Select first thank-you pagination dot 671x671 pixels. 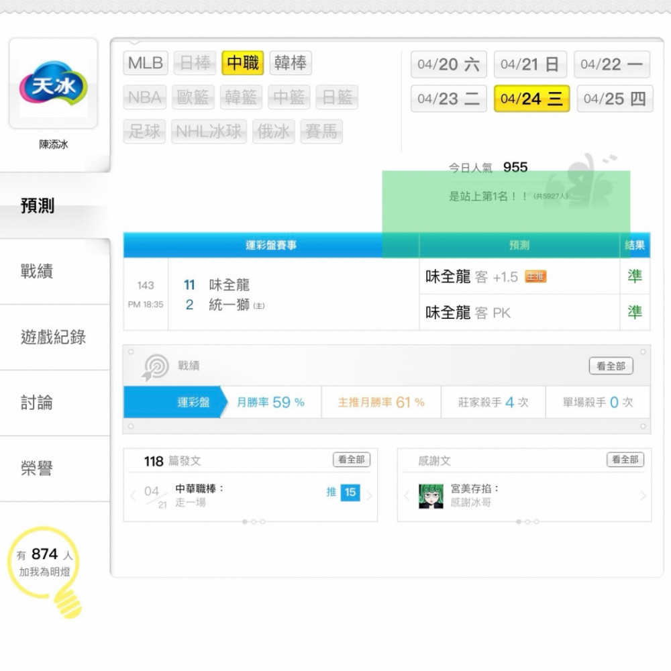(519, 521)
